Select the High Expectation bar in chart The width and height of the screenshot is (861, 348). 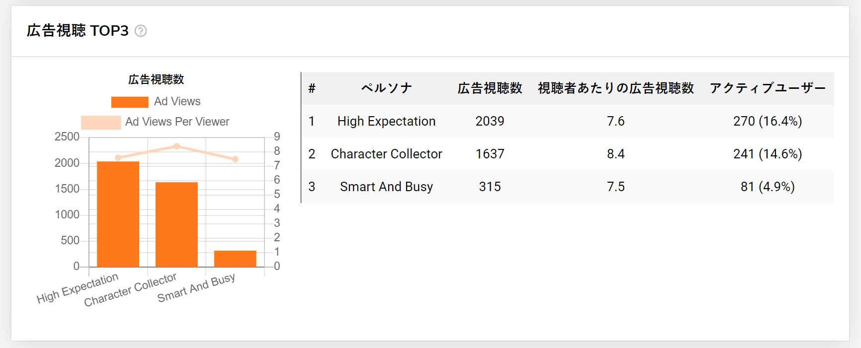pos(118,214)
